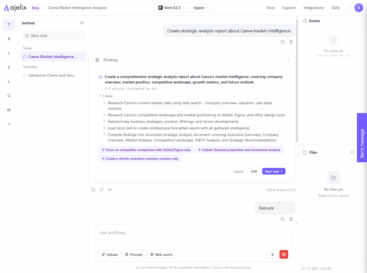Open the Docs page
367x273 pixels.
point(271,8)
